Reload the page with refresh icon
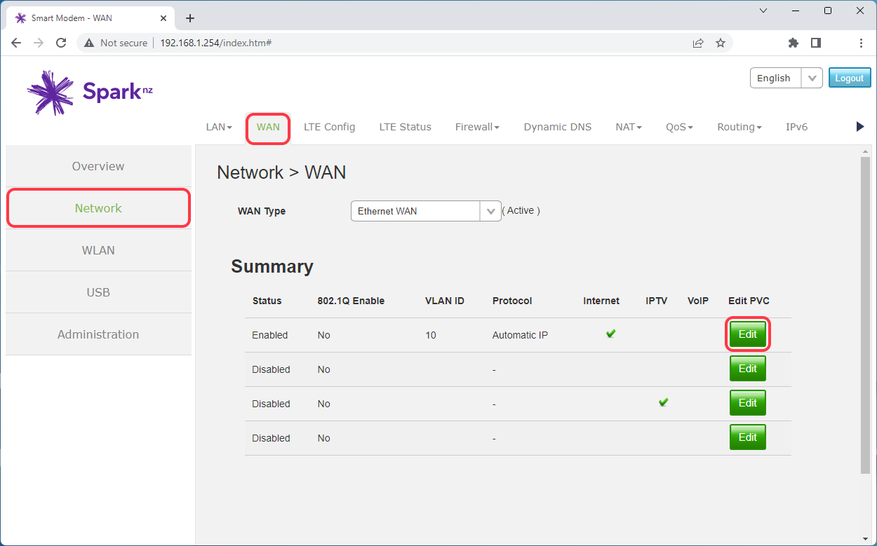 click(61, 43)
